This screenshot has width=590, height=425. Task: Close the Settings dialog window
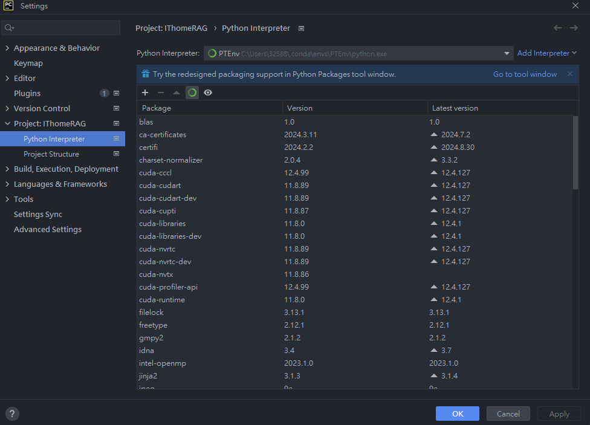point(575,5)
